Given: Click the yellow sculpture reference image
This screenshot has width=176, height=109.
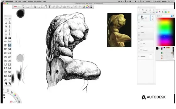Looking at the screenshot, I should coord(119,30).
